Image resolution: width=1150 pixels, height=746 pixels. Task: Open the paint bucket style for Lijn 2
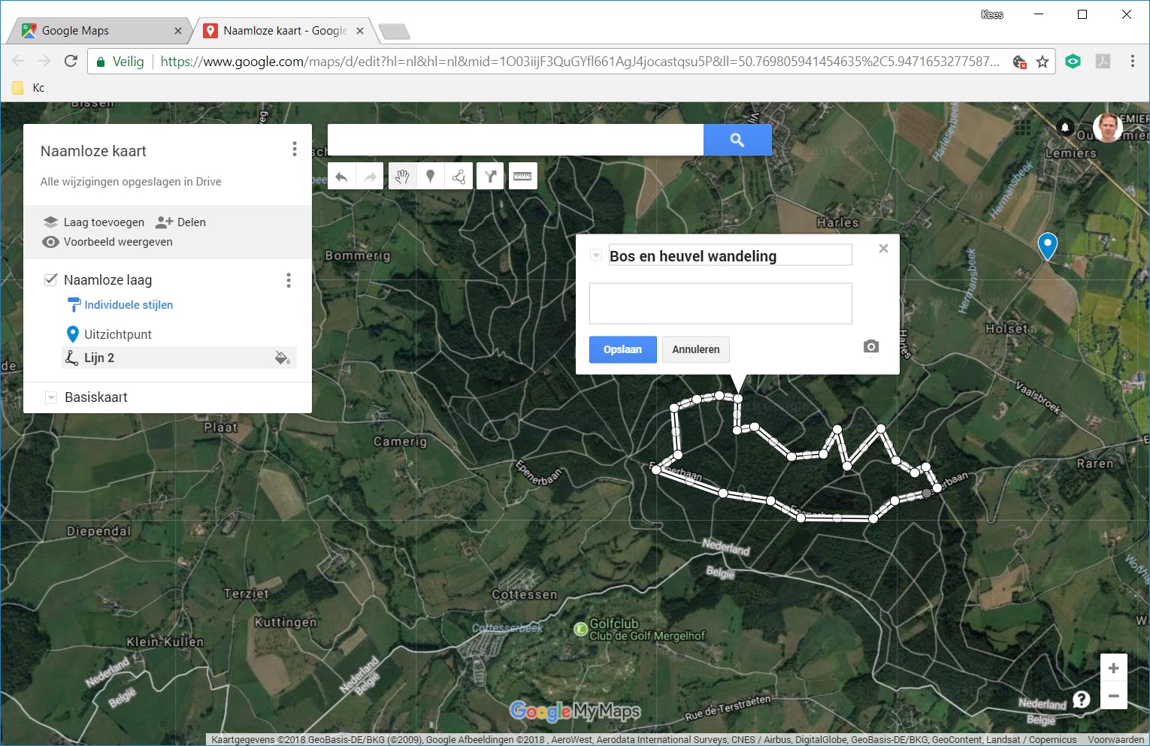pyautogui.click(x=282, y=358)
